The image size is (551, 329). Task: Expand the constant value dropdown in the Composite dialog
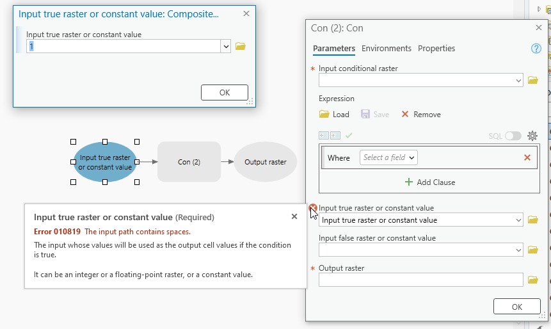(225, 46)
